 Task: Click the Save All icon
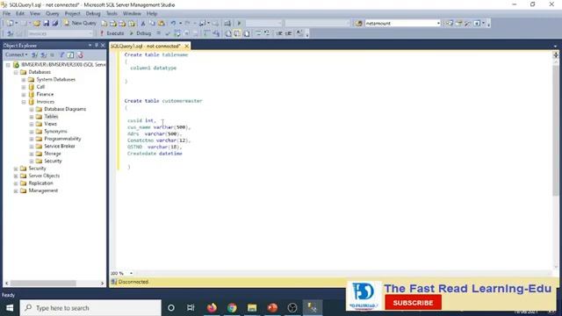point(54,24)
